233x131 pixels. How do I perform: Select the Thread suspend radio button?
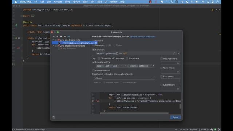tap(114, 45)
